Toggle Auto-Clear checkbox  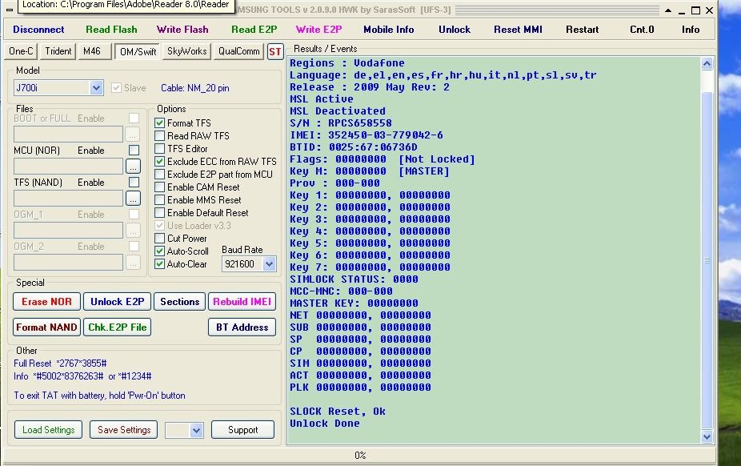160,263
